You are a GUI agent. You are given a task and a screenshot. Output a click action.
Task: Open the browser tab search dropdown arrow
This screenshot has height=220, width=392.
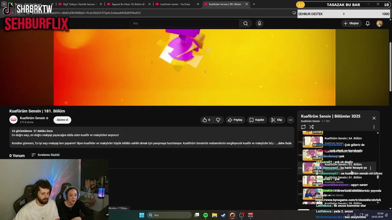point(4,4)
